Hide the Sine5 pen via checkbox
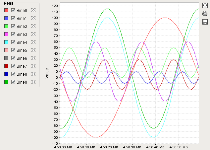210x150 pixels. pos(13,50)
